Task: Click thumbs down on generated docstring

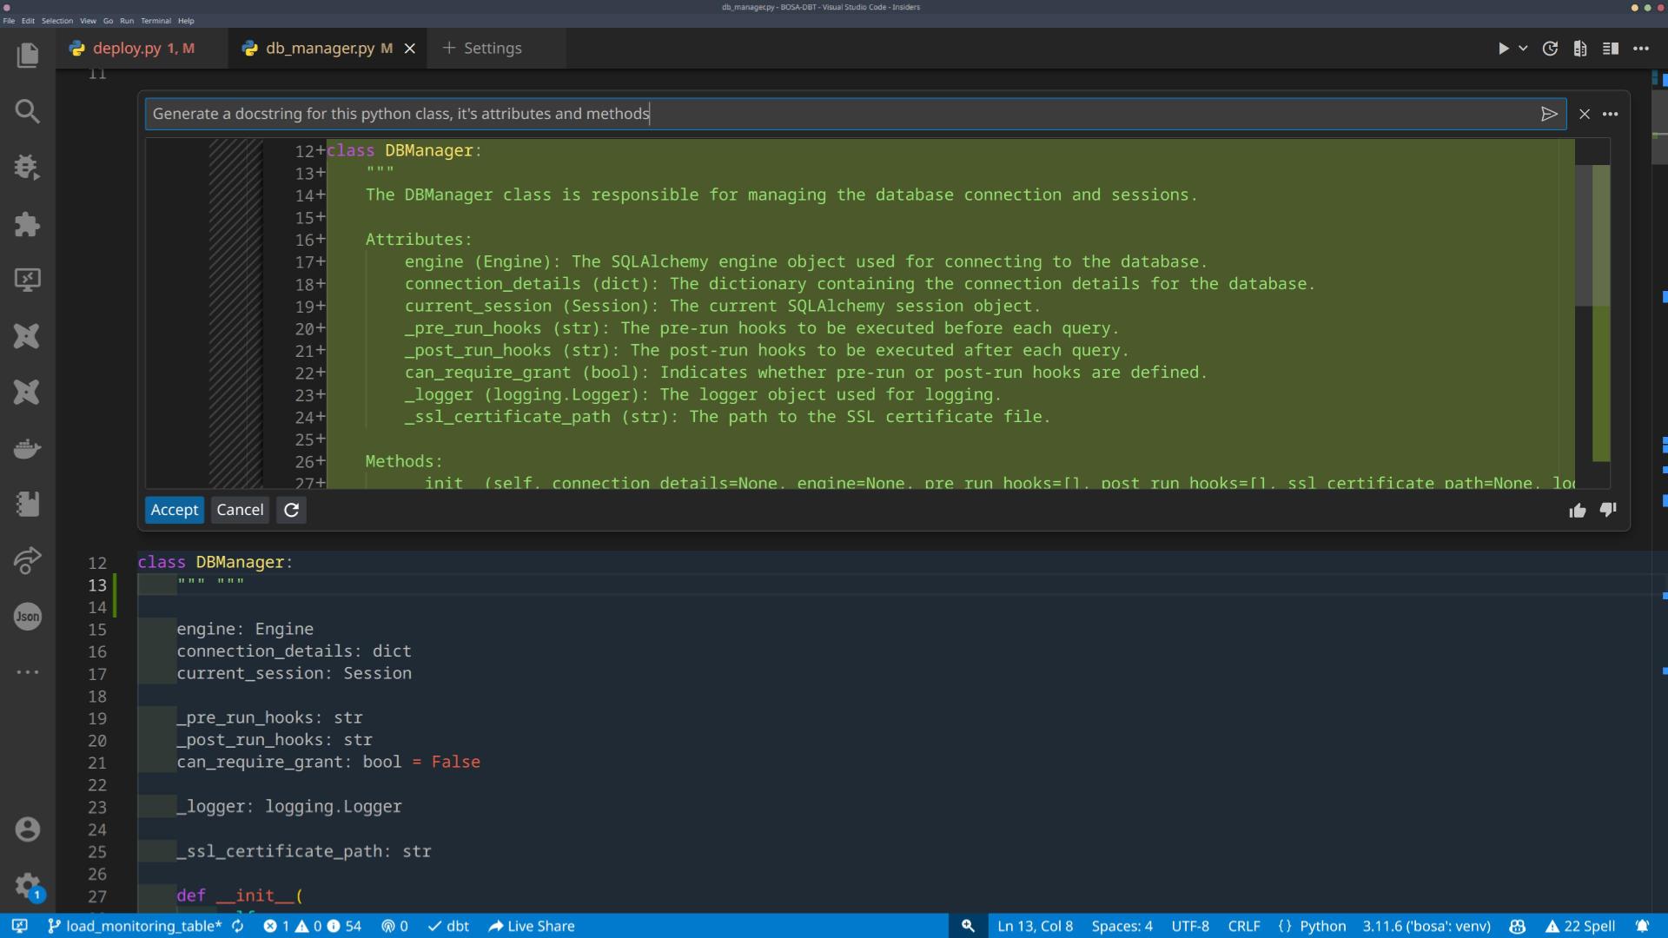Action: pos(1608,510)
